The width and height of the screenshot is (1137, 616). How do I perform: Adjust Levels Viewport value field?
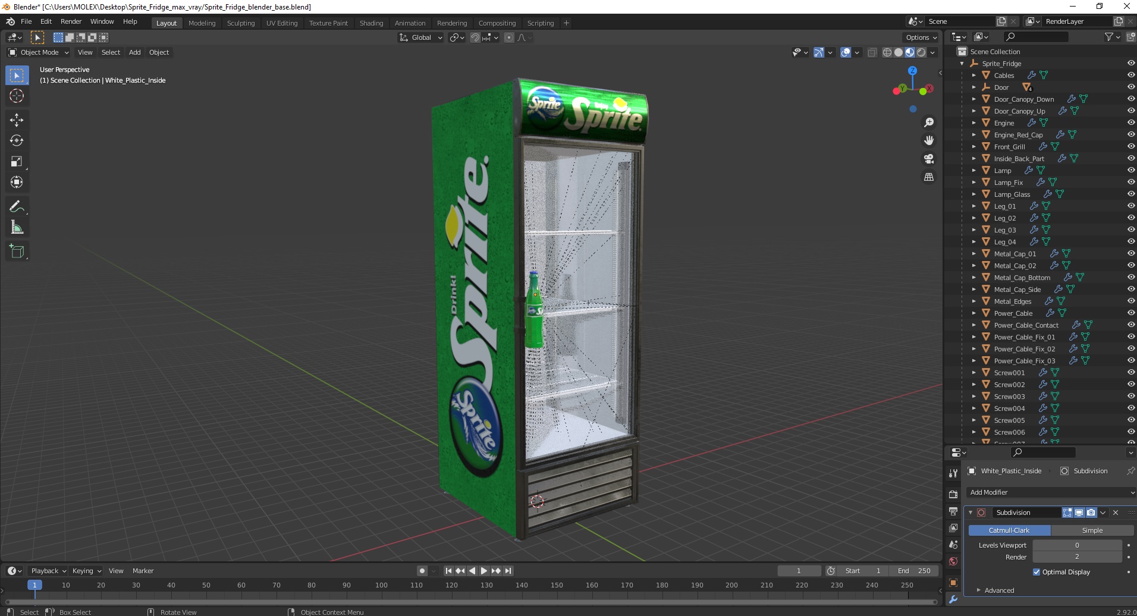1077,545
